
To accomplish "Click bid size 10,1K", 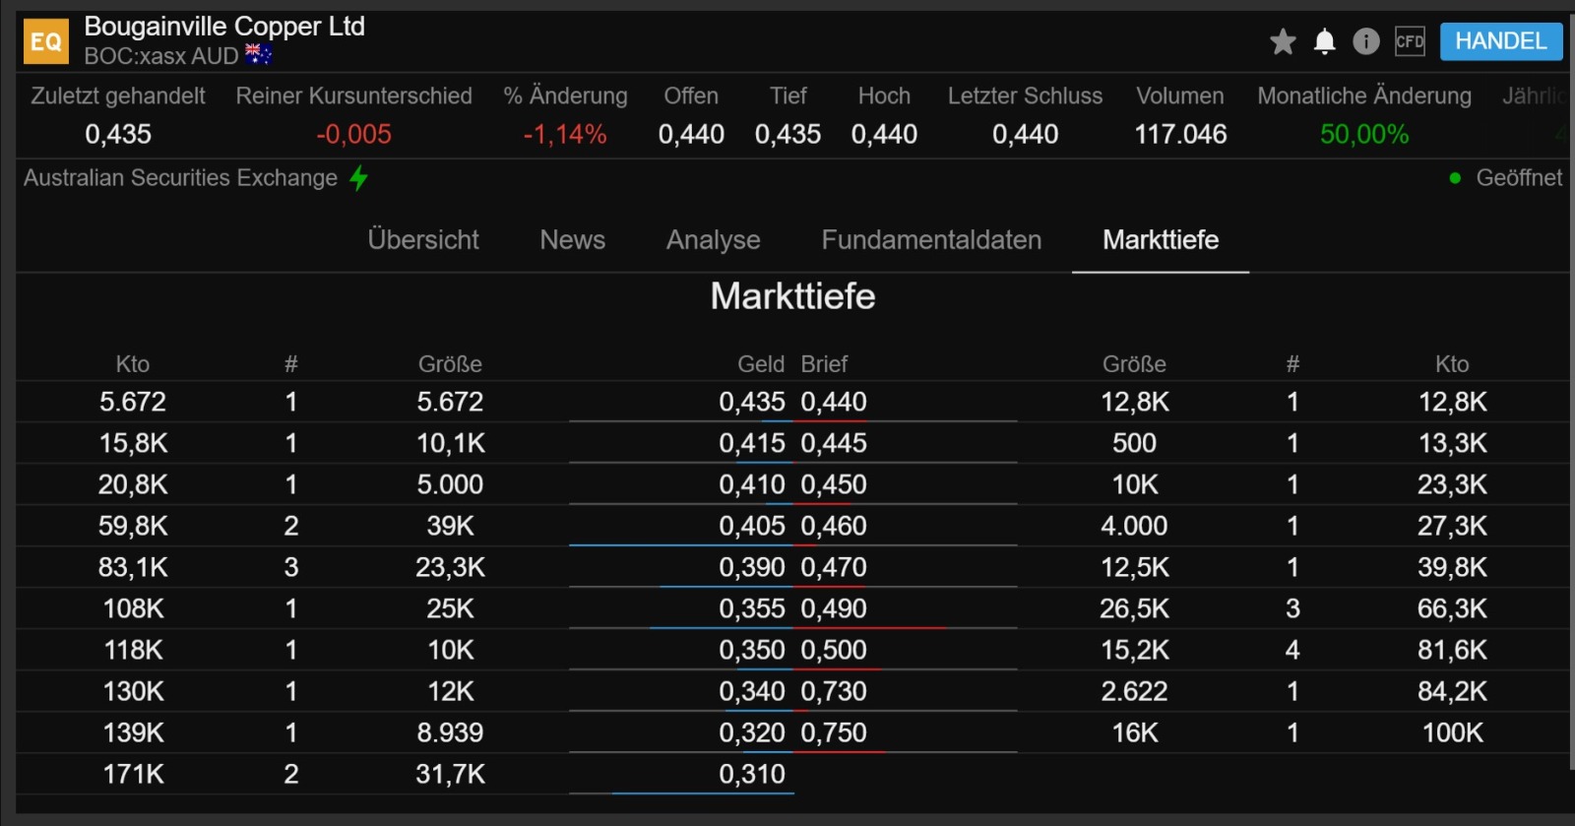I will (x=451, y=443).
